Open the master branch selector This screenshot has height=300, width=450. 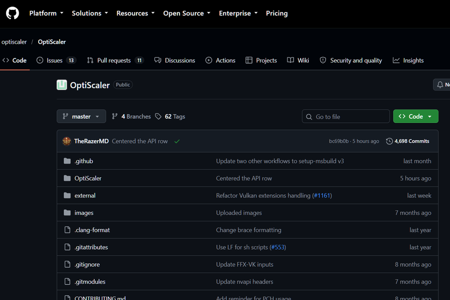click(x=81, y=116)
